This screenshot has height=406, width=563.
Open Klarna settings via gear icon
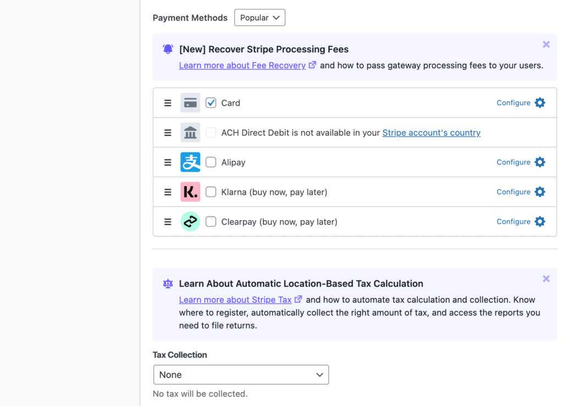point(540,192)
